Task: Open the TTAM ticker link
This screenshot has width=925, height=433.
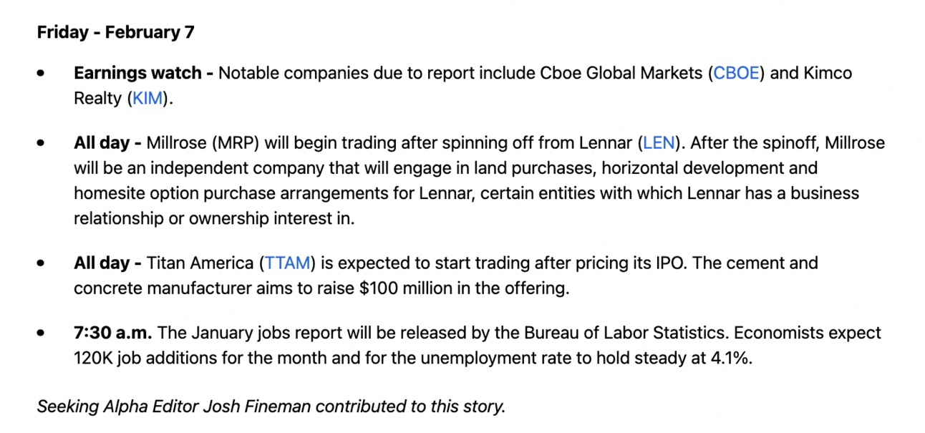Action: 289,263
